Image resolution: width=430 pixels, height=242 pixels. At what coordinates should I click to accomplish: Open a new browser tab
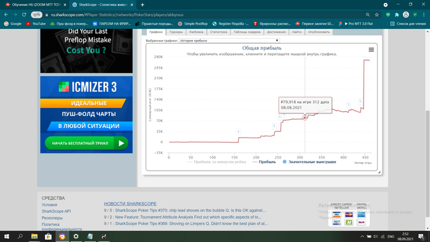(143, 5)
